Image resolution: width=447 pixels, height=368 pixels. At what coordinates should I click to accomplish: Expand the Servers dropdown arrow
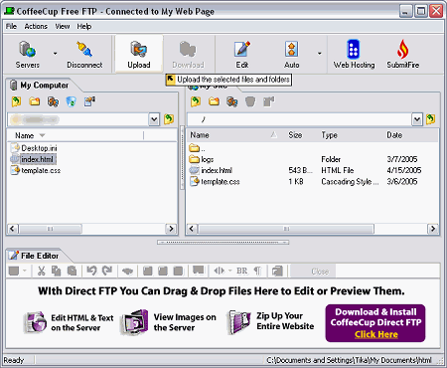coord(55,54)
